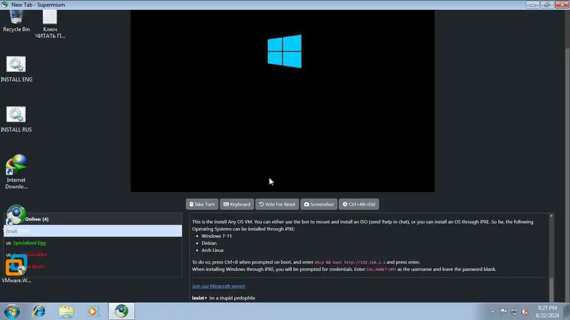
Task: Click the Debian list item
Action: pos(209,243)
